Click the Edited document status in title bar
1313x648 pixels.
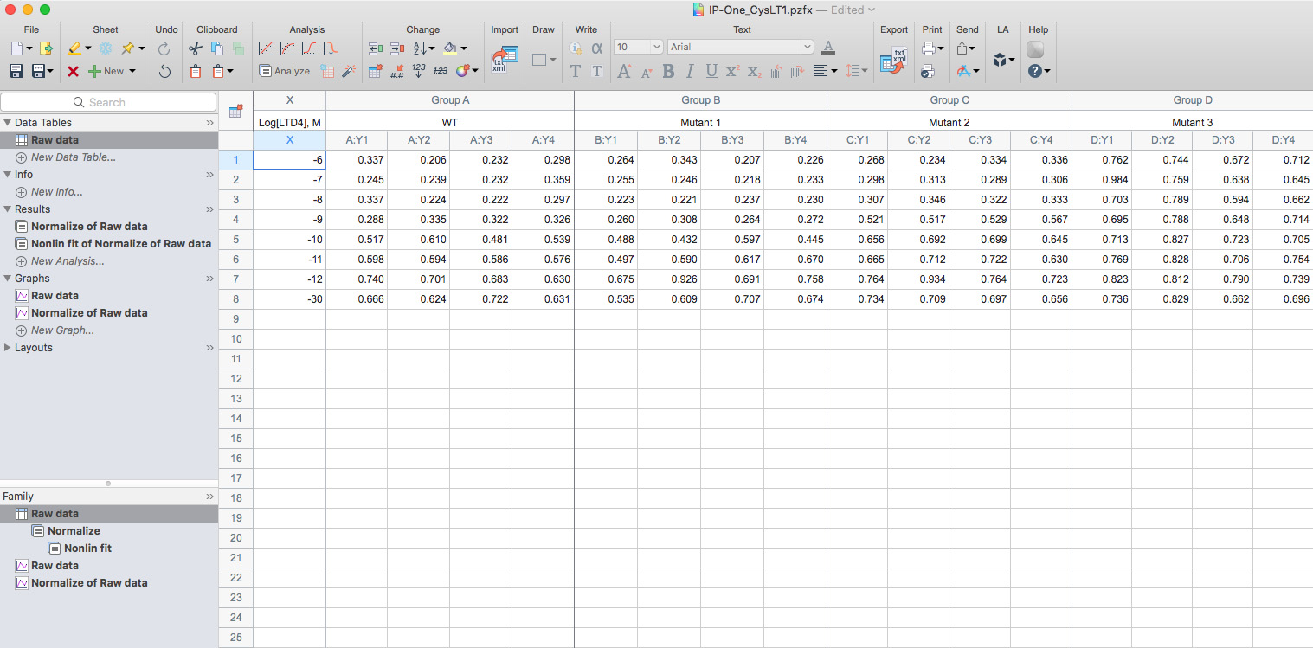click(852, 10)
